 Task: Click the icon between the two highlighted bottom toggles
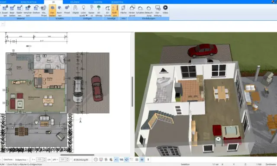click(121, 160)
